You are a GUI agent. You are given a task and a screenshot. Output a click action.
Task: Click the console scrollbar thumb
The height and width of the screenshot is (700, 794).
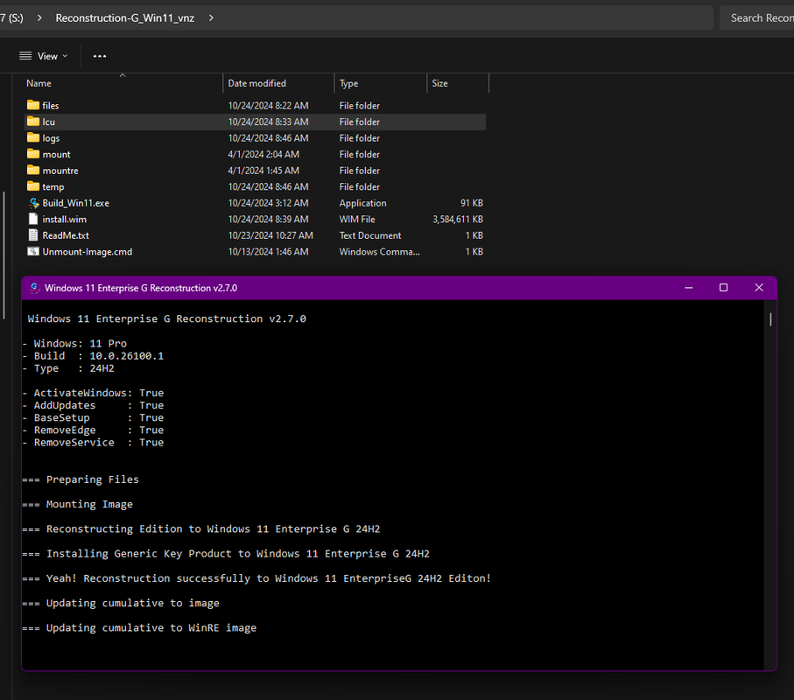(770, 319)
